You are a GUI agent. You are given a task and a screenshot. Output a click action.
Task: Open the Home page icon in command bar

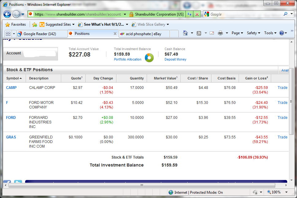[x=185, y=33]
